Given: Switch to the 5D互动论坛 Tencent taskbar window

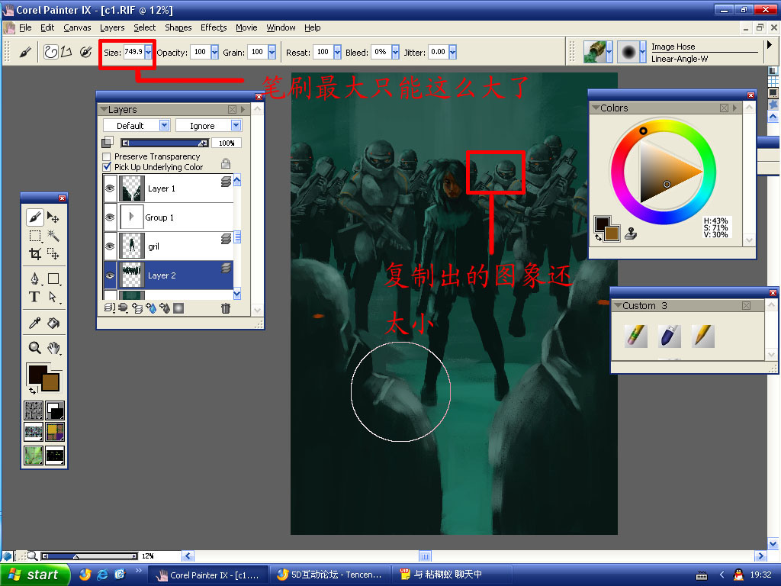Looking at the screenshot, I should click(x=331, y=575).
